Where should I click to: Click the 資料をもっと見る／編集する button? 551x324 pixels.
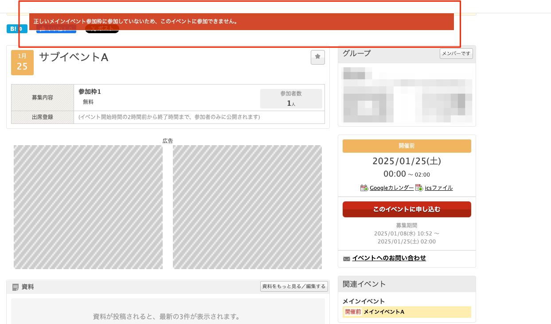[x=293, y=286]
